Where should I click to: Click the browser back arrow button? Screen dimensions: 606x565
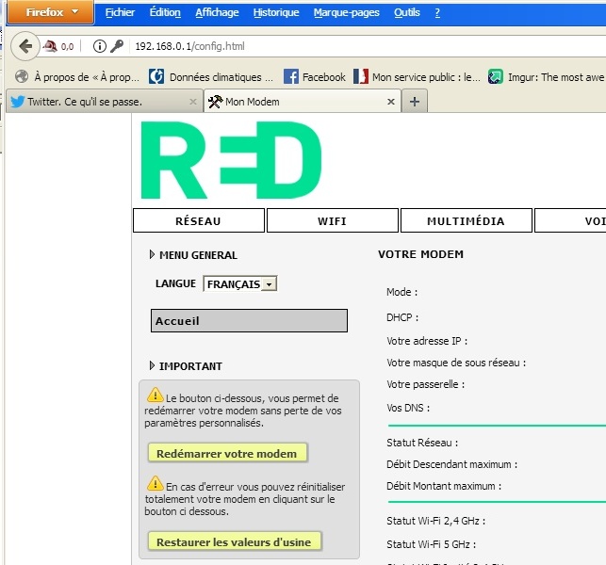pos(25,46)
